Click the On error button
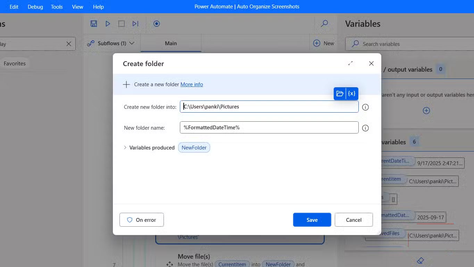The width and height of the screenshot is (474, 267). (142, 220)
